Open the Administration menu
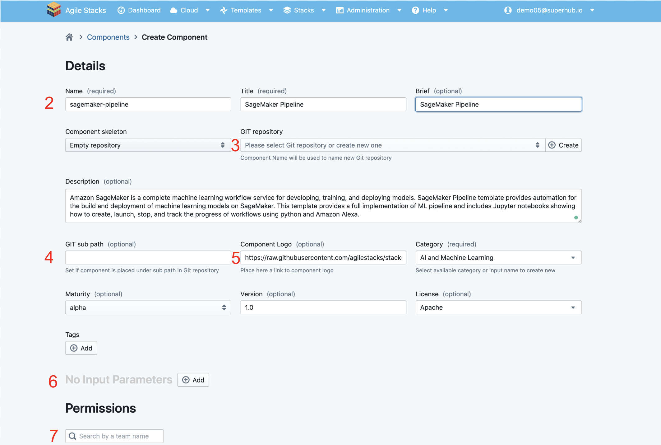The image size is (661, 445). pyautogui.click(x=369, y=10)
